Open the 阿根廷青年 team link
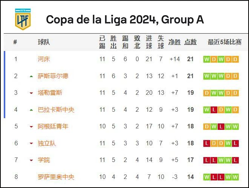The height and width of the screenshot is (188, 249). pyautogui.click(x=53, y=126)
